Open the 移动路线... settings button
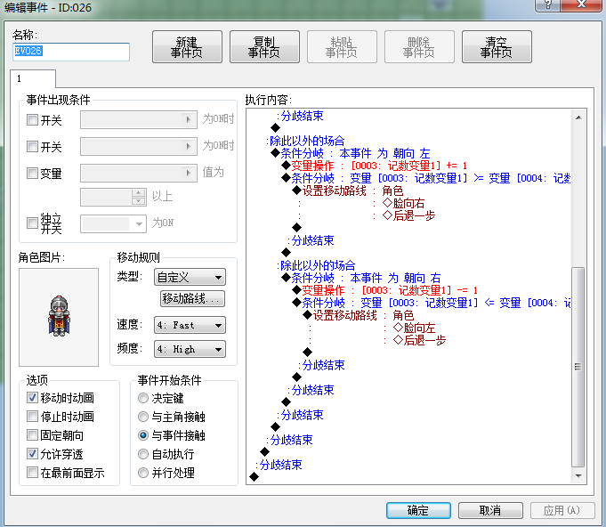This screenshot has height=527, width=606. [192, 298]
